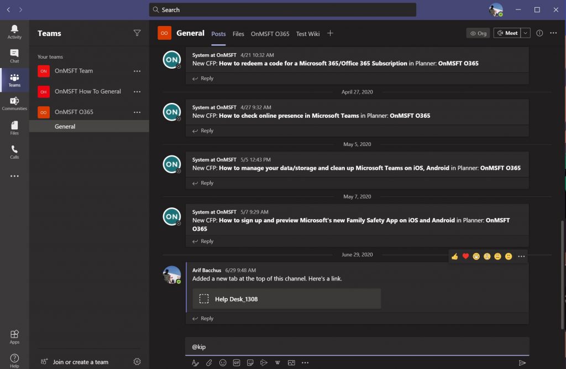Screen dimensions: 566x369
Task: Select the OnMSFT Team in list
Action: [89, 71]
